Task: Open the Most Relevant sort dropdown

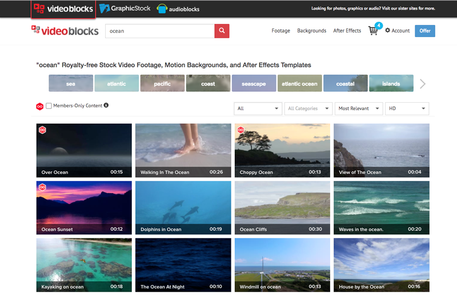Action: (359, 108)
